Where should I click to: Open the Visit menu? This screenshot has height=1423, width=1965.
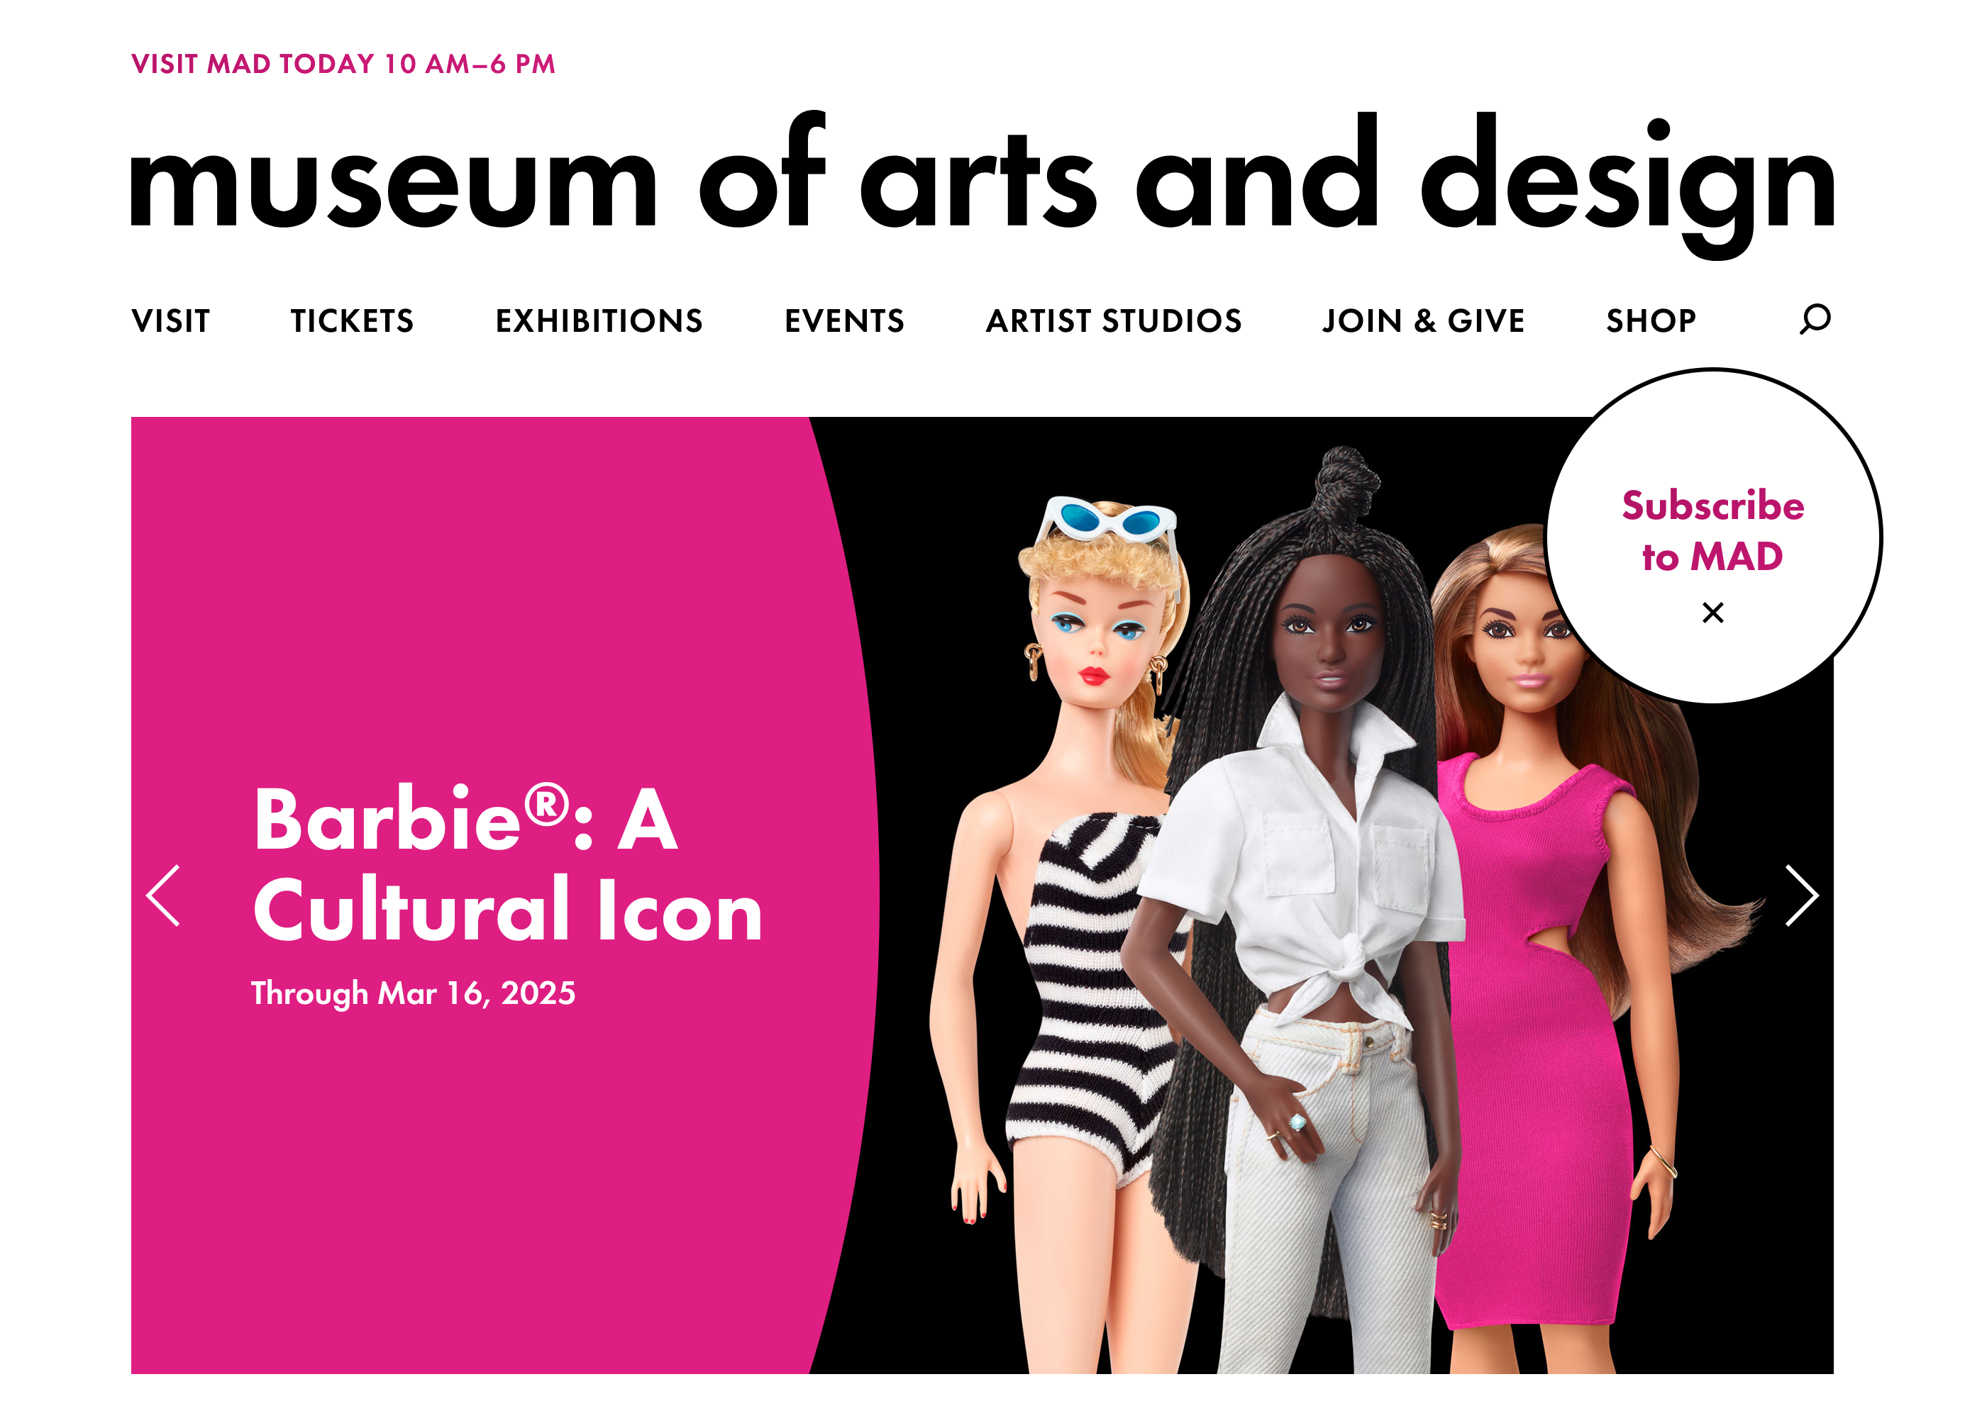(x=171, y=320)
